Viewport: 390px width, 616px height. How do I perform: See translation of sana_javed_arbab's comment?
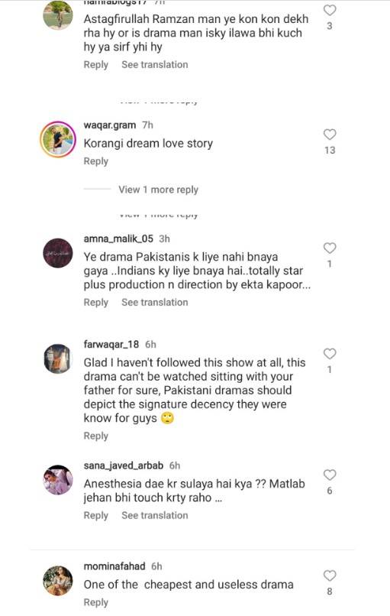155,515
